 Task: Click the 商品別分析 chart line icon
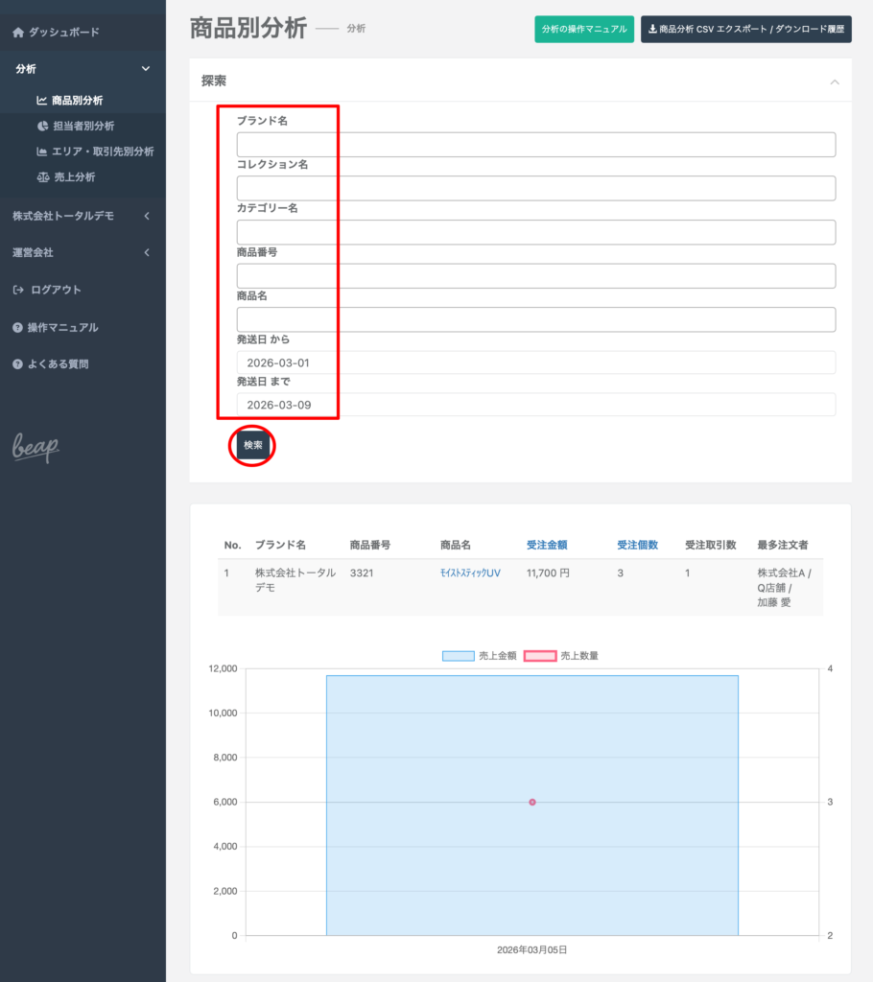pos(42,101)
